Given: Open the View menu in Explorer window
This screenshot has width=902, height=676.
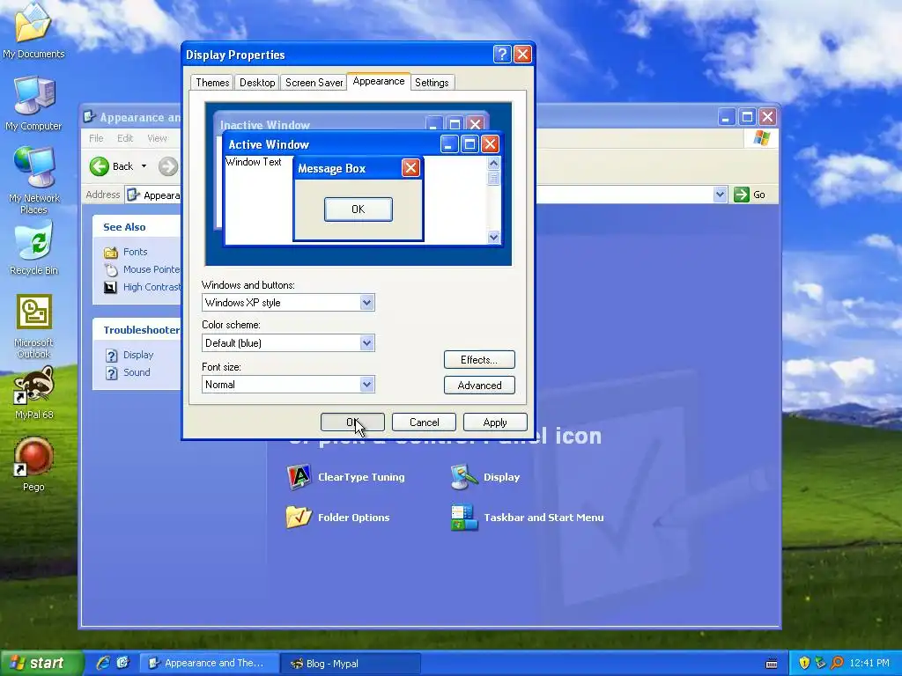Looking at the screenshot, I should click(x=157, y=138).
